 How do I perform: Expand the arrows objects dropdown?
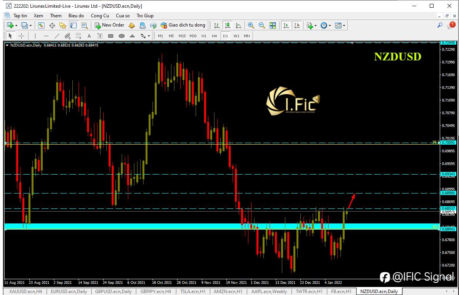[x=149, y=36]
